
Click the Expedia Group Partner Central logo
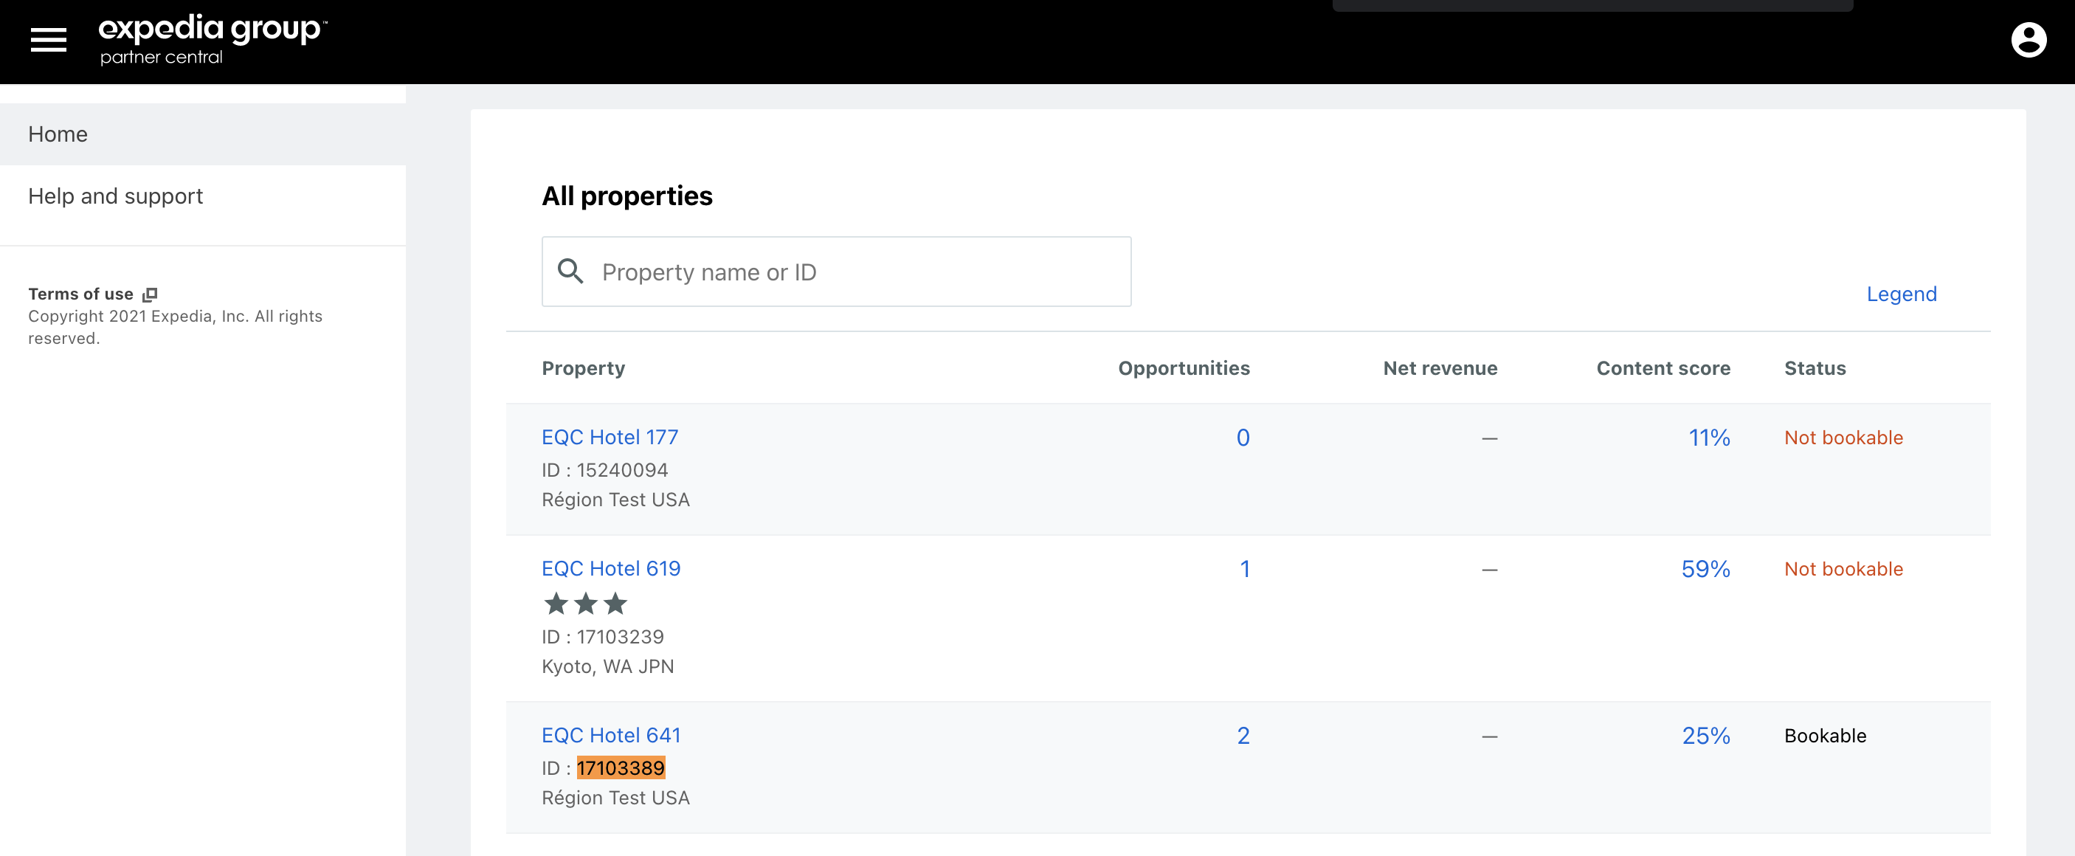click(x=212, y=39)
